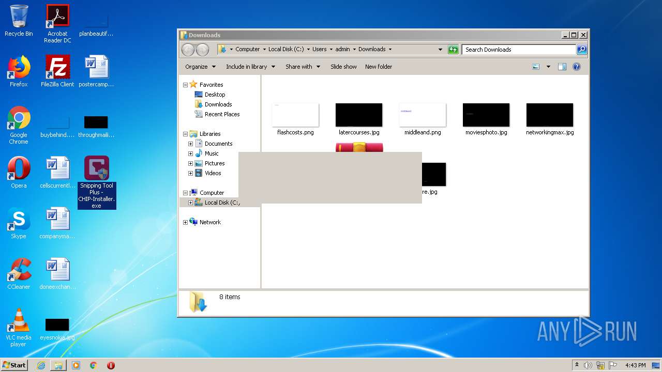Screen dimensions: 662x372
Task: Launch Firefox from the desktop
Action: click(x=19, y=71)
